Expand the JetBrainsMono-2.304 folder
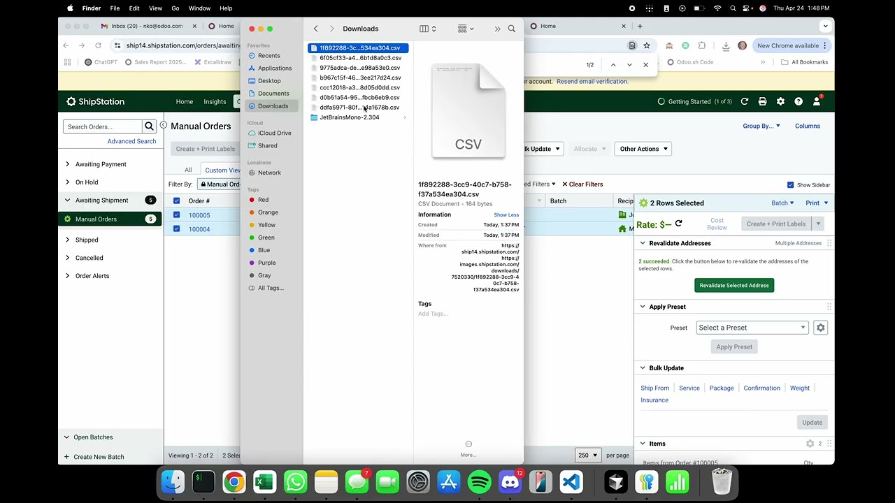Viewport: 895px width, 503px height. point(405,117)
